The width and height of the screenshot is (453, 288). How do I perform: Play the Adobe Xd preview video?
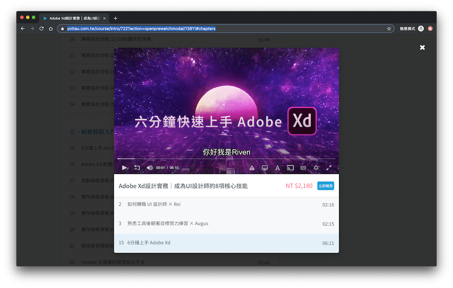(x=124, y=168)
